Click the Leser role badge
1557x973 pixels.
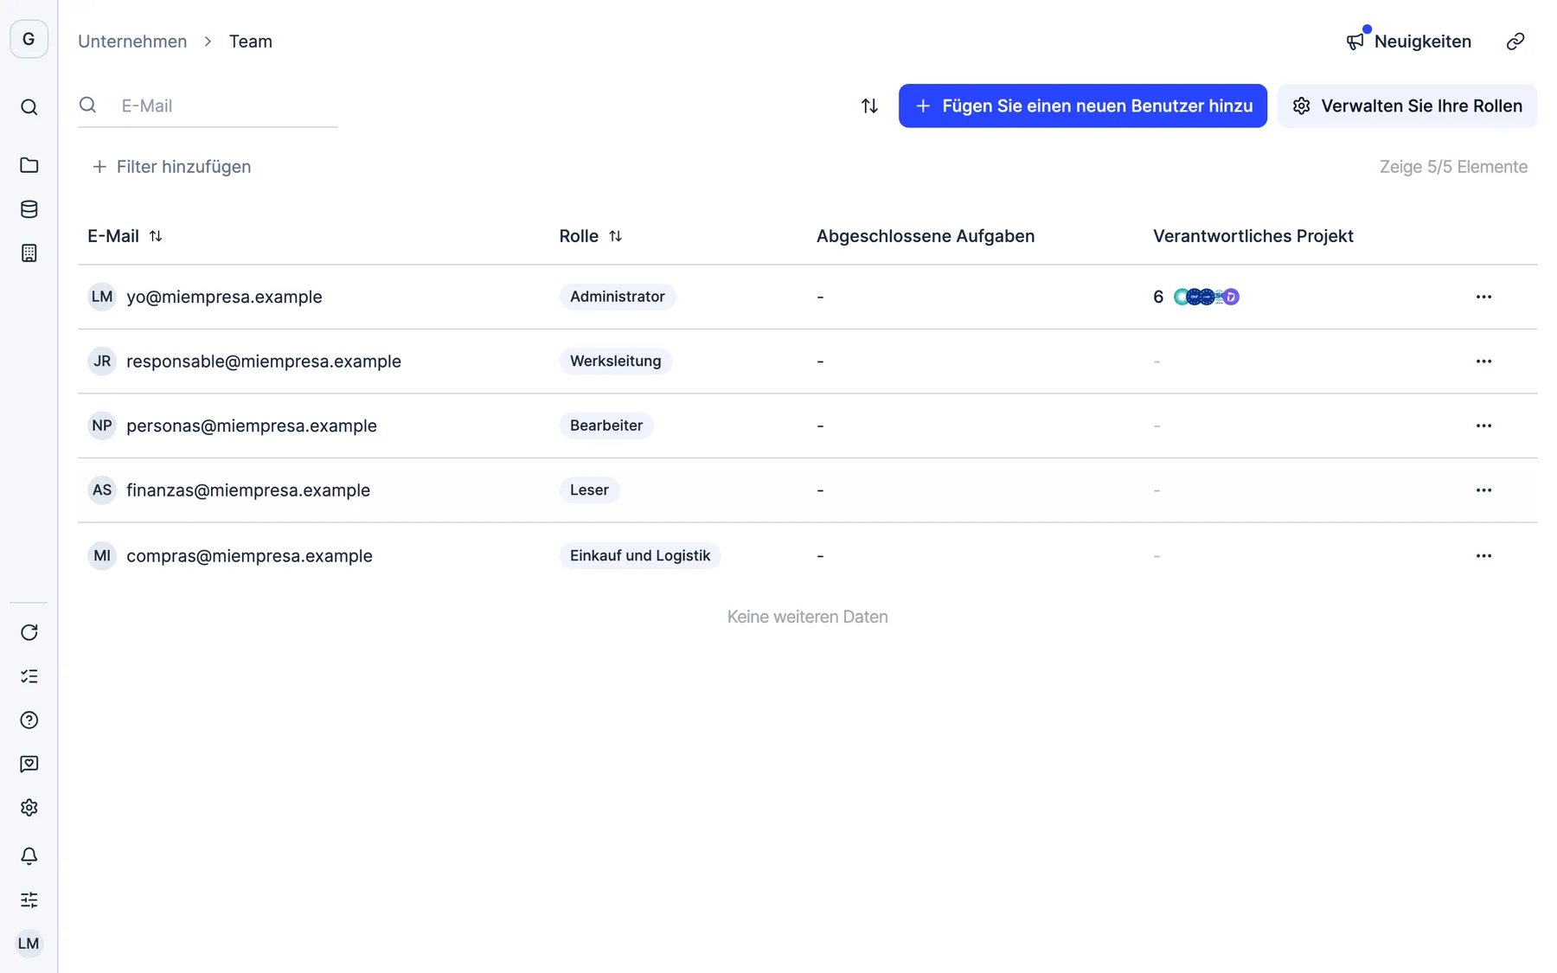click(589, 490)
